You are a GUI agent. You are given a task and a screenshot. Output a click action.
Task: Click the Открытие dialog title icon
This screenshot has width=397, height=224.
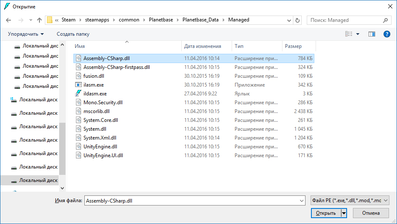(7, 6)
